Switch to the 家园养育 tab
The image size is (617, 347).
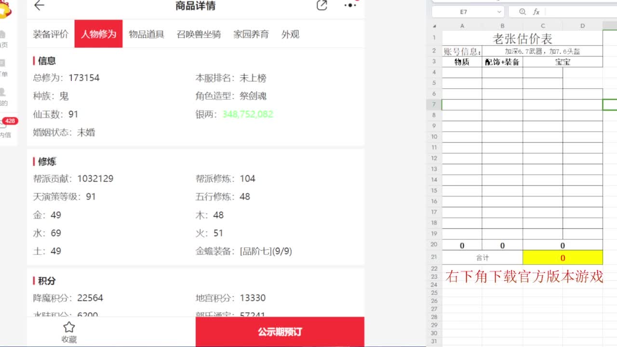[x=251, y=34]
